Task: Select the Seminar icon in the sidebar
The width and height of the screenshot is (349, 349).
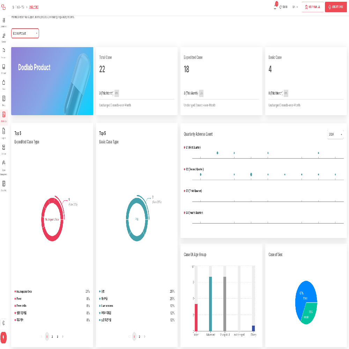Action: [x=4, y=36]
